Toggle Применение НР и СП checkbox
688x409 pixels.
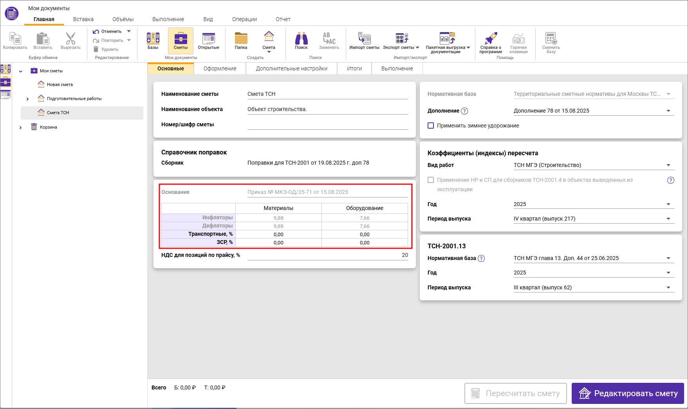[x=431, y=180]
